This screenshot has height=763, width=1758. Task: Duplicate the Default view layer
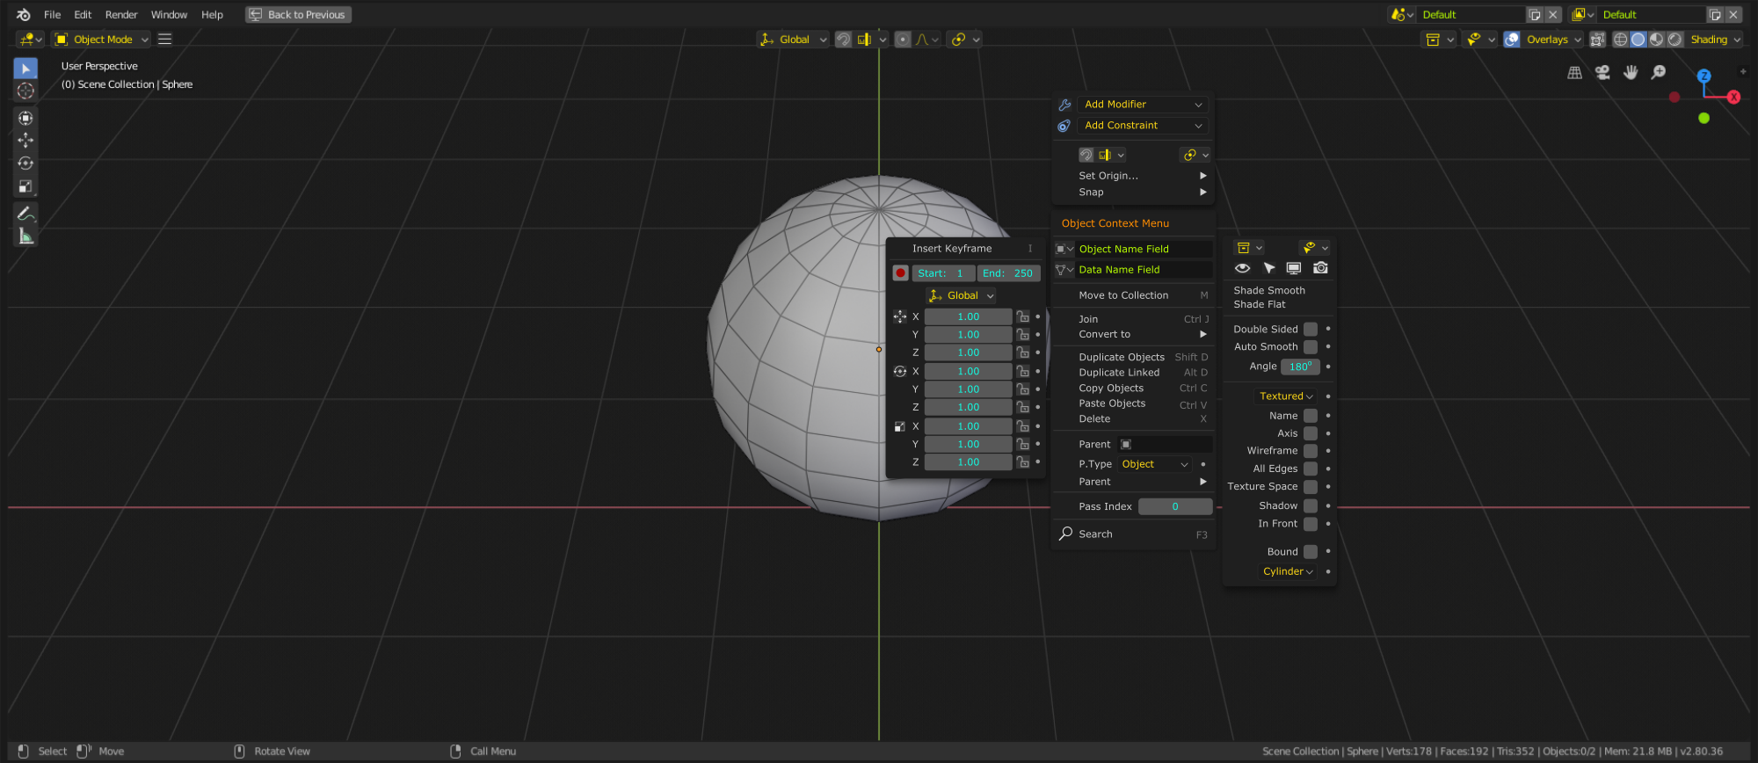(1715, 15)
